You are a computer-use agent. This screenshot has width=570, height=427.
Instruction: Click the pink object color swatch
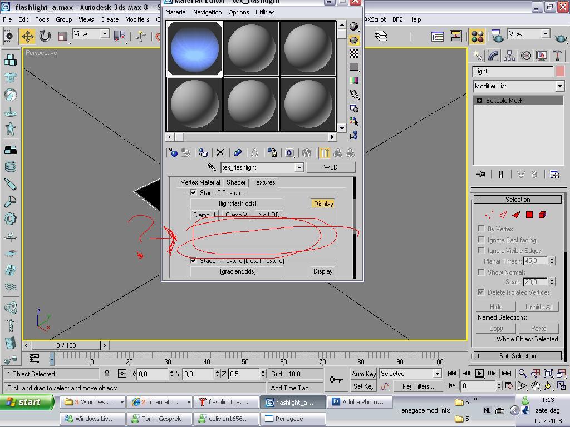560,71
